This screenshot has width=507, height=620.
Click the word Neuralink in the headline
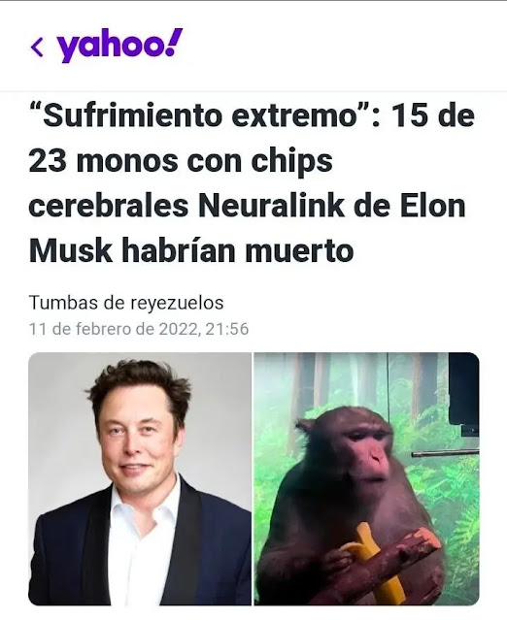272,207
